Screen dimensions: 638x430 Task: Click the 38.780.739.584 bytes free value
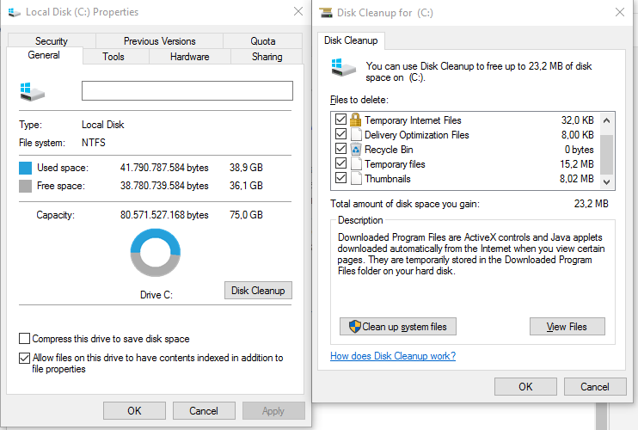164,186
